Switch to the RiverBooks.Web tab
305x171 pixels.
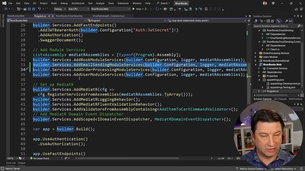tap(16, 16)
